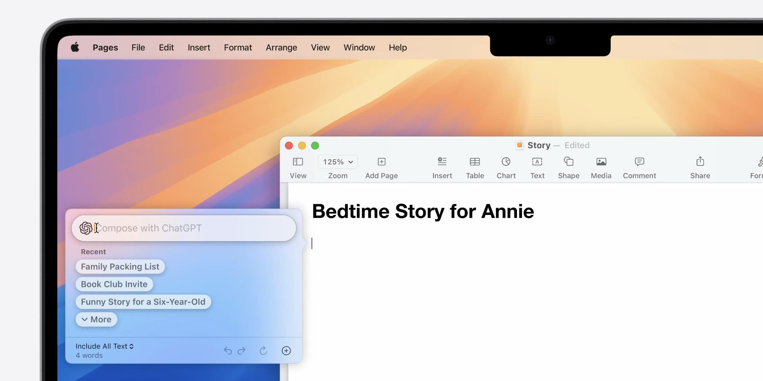Image resolution: width=763 pixels, height=381 pixels.
Task: Choose the Funny Story for a Six-Year-Old prompt
Action: click(143, 302)
